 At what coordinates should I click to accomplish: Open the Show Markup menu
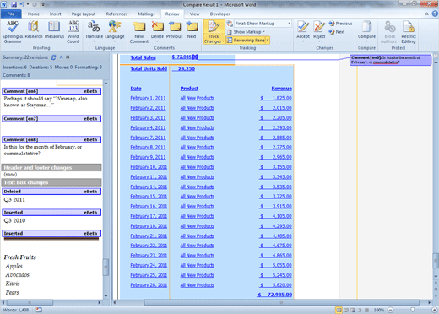(247, 32)
